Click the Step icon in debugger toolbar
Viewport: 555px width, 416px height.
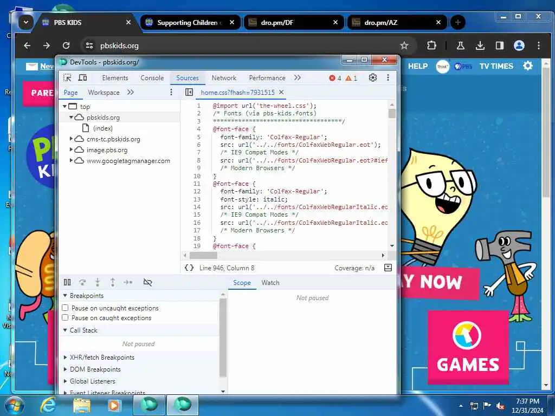(128, 282)
